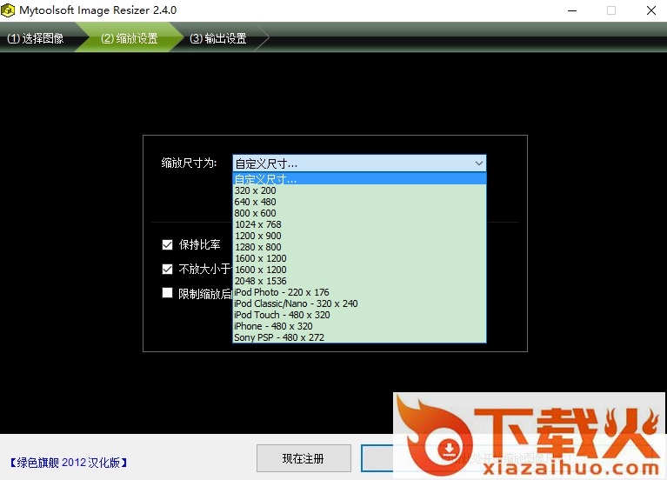Pick the 320 x 200 size option

tap(359, 190)
